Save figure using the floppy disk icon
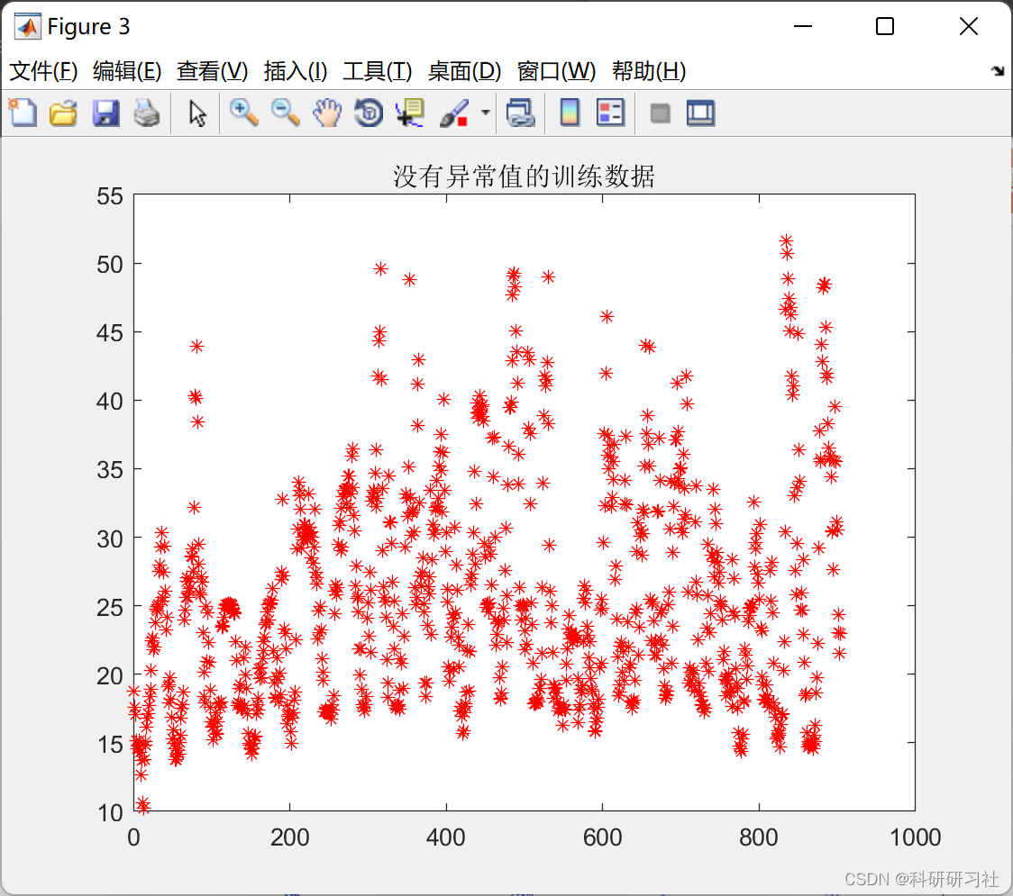 [x=105, y=113]
